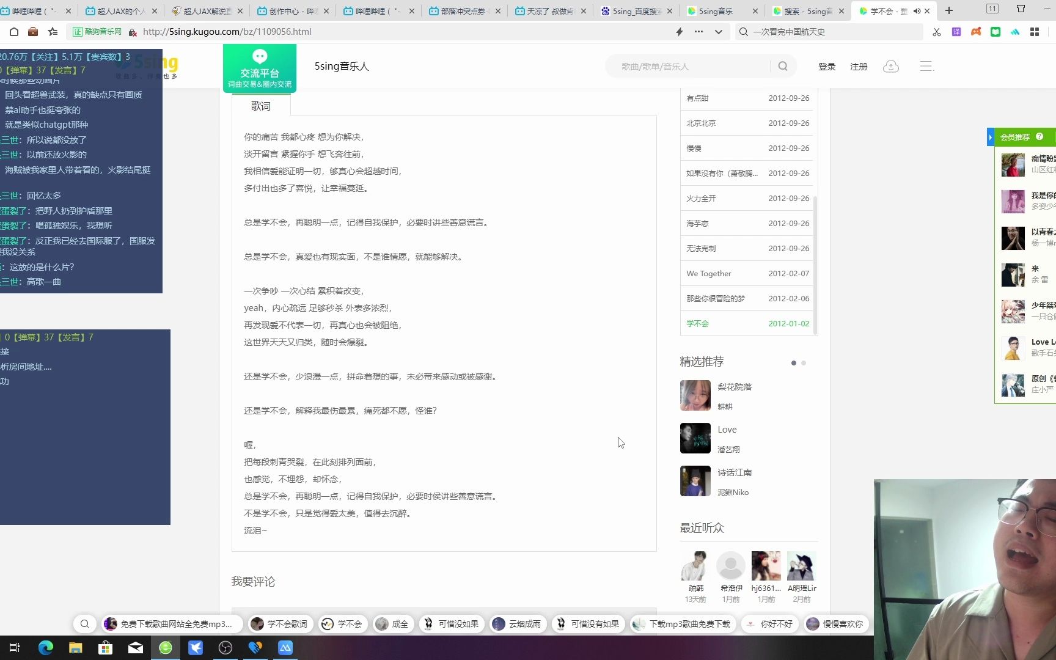This screenshot has height=660, width=1056.
Task: Switch to the 创作中心 tab
Action: tap(293, 11)
